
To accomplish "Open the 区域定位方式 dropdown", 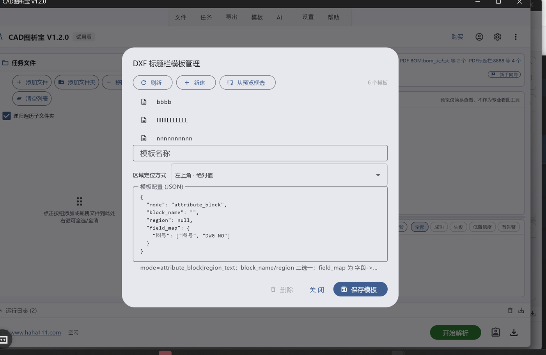I will (279, 175).
